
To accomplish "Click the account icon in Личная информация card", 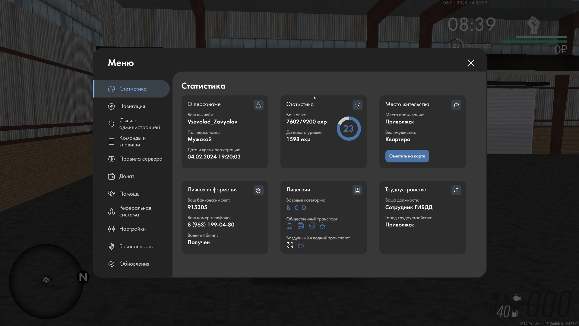I will (258, 190).
